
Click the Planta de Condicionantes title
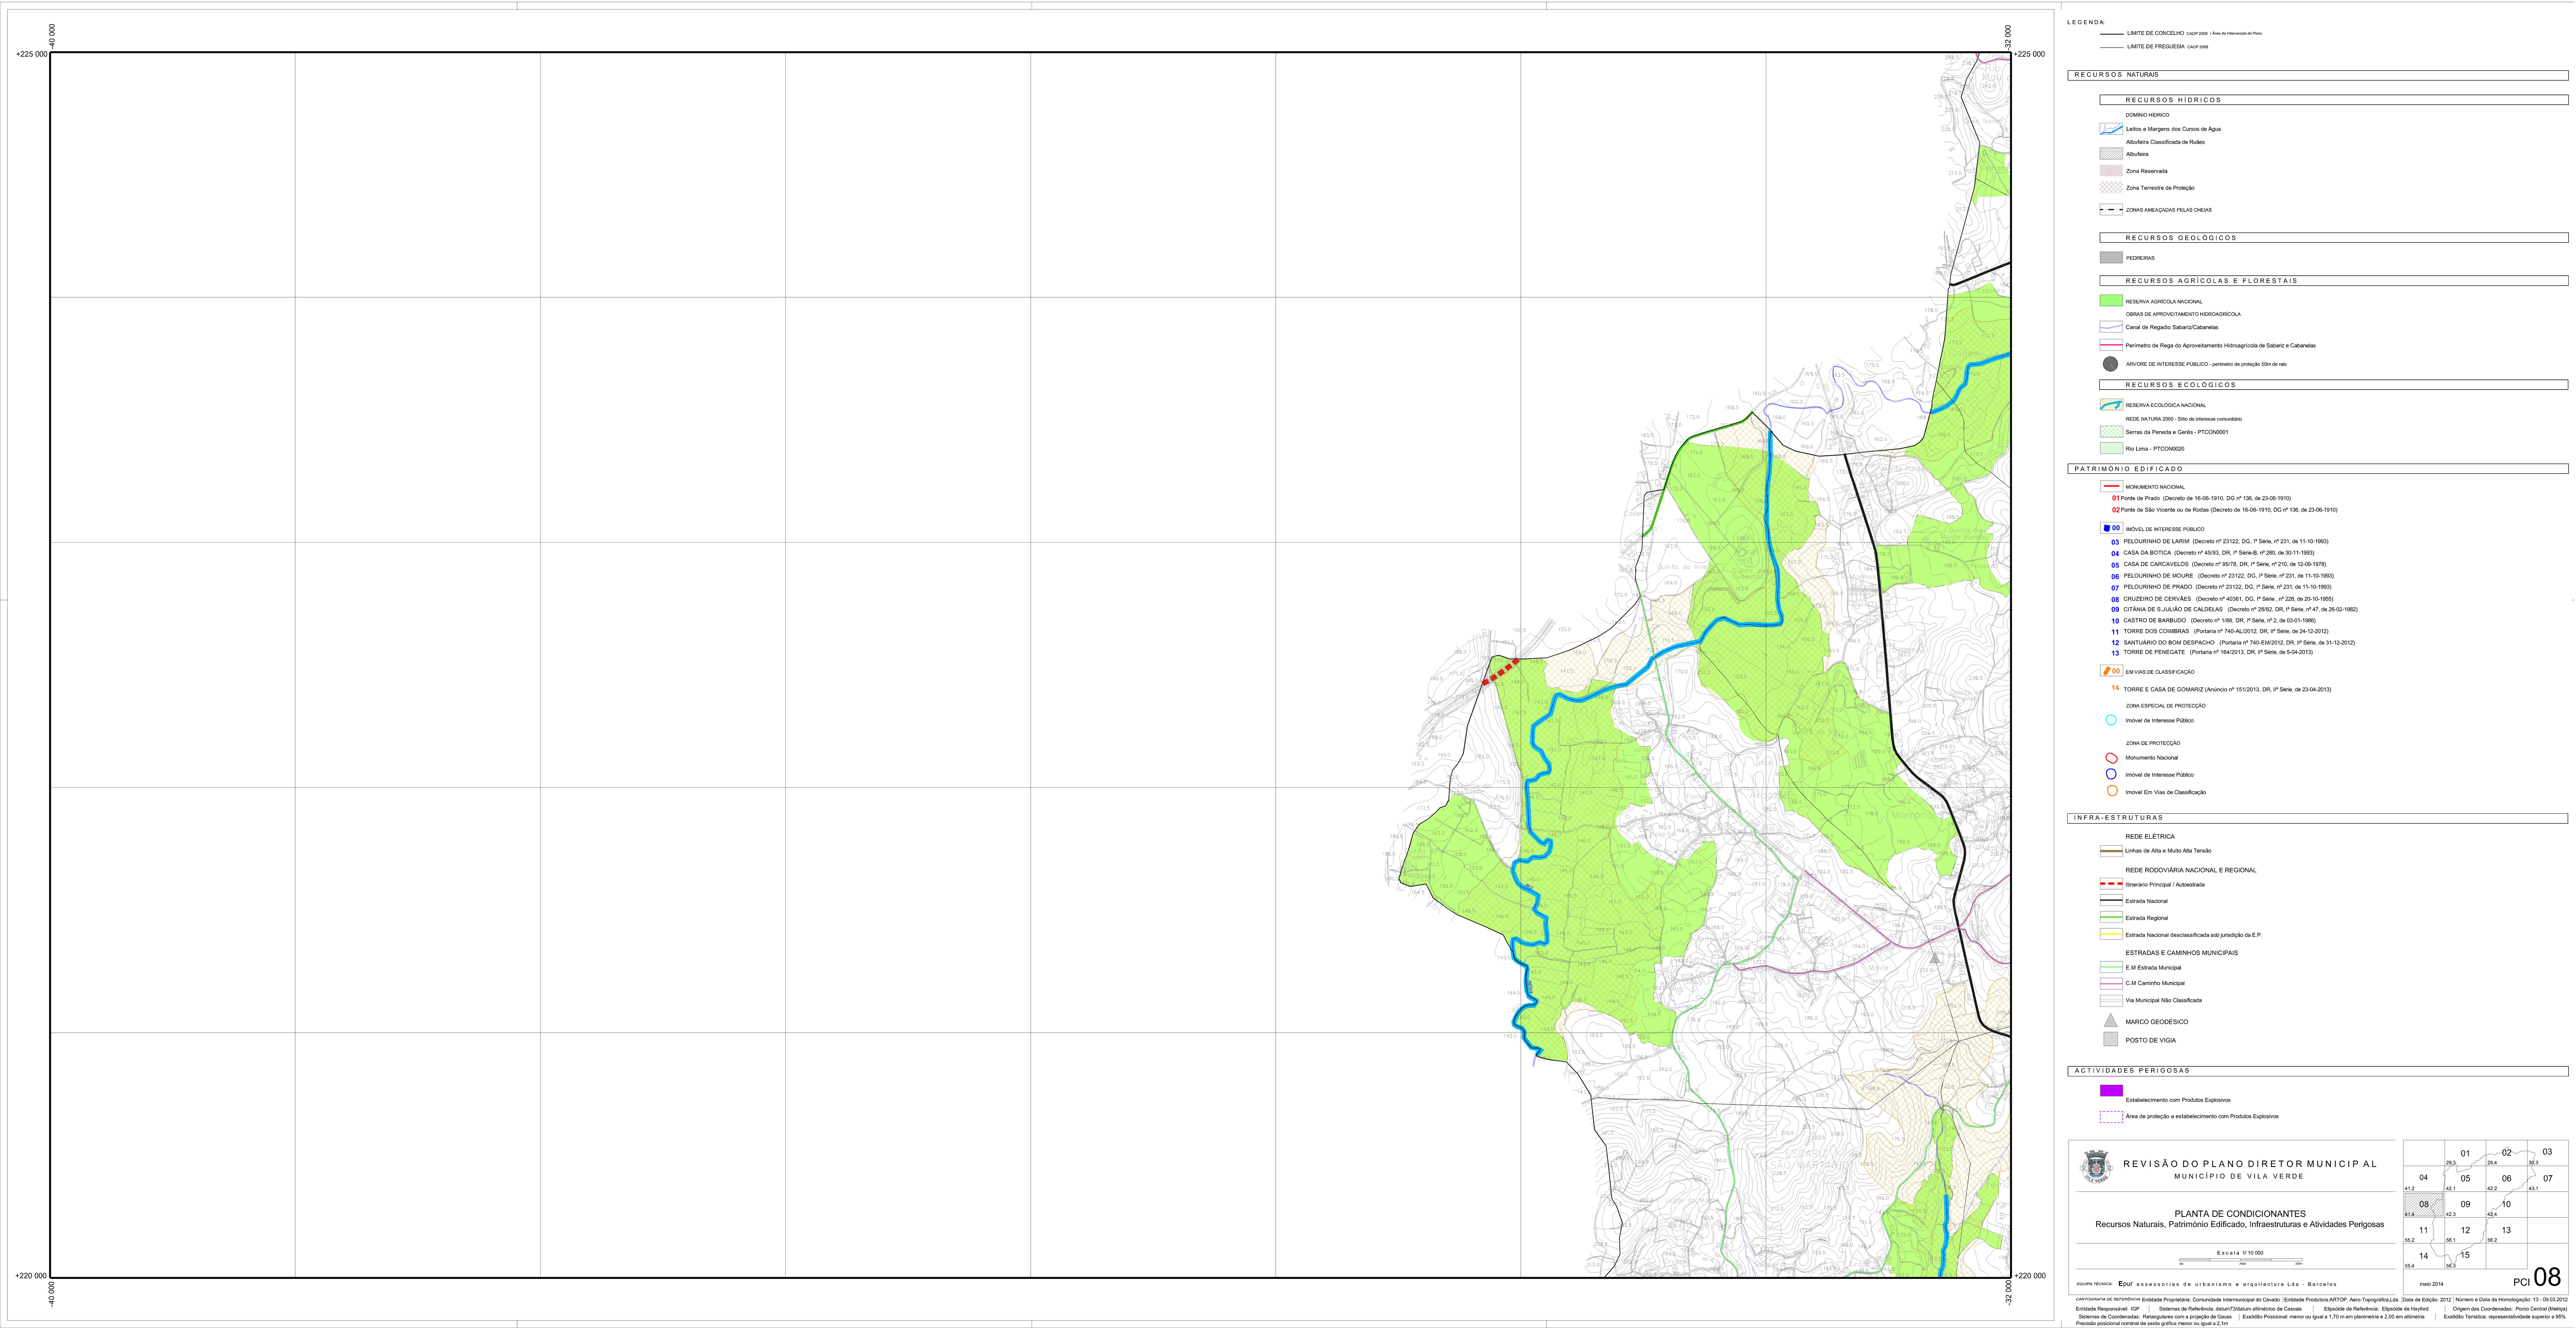click(2240, 1214)
